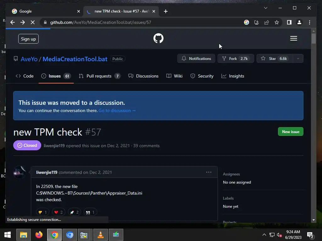The width and height of the screenshot is (322, 241).
Task: Click the thumbs down reaction
Action: (x=43, y=212)
